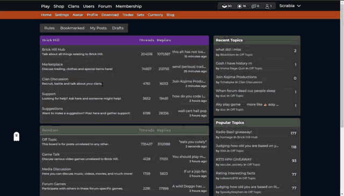Open latest post 'wall cart hall pop'
Image resolution: width=344 pixels, height=196 pixels.
(x=192, y=111)
